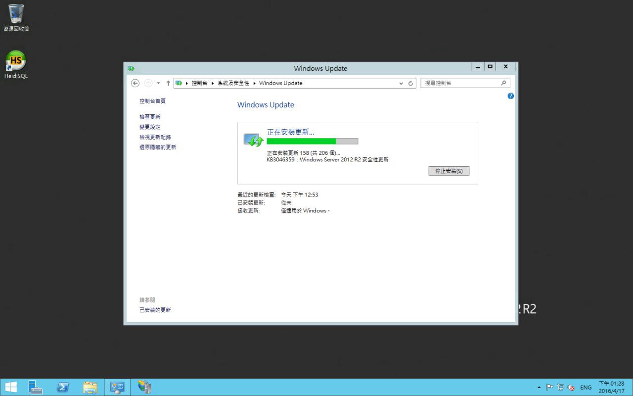633x396 pixels.
Task: View update history via 檢視更新記錄
Action: [x=155, y=137]
